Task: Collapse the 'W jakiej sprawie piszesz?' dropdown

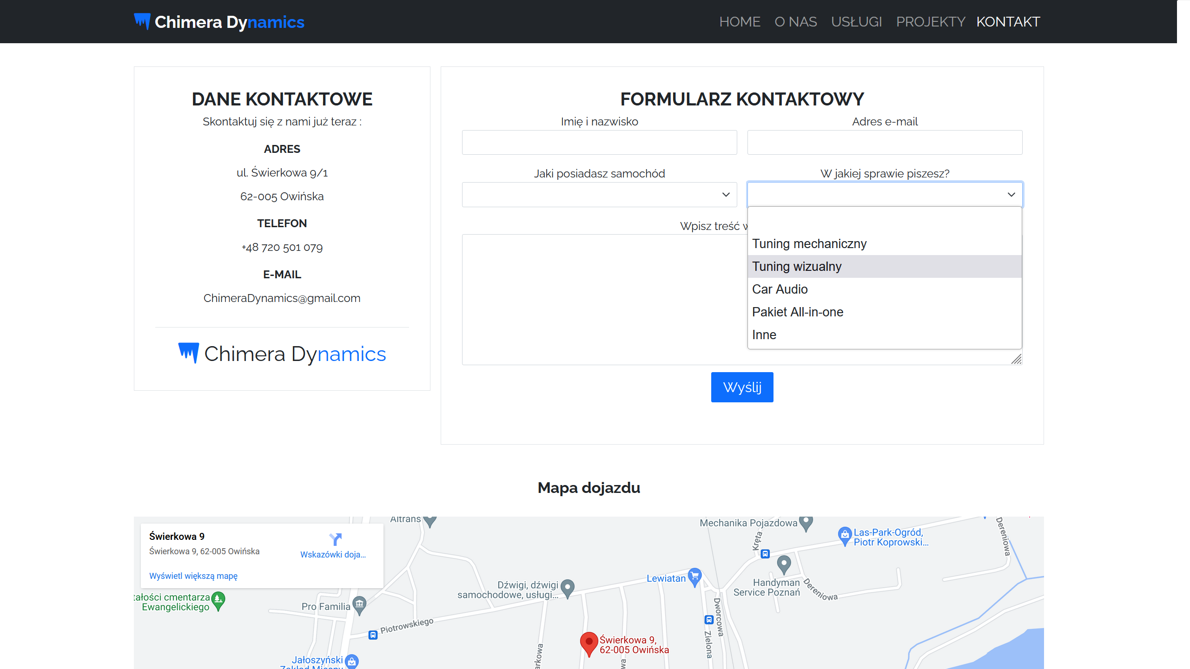Action: click(x=884, y=195)
